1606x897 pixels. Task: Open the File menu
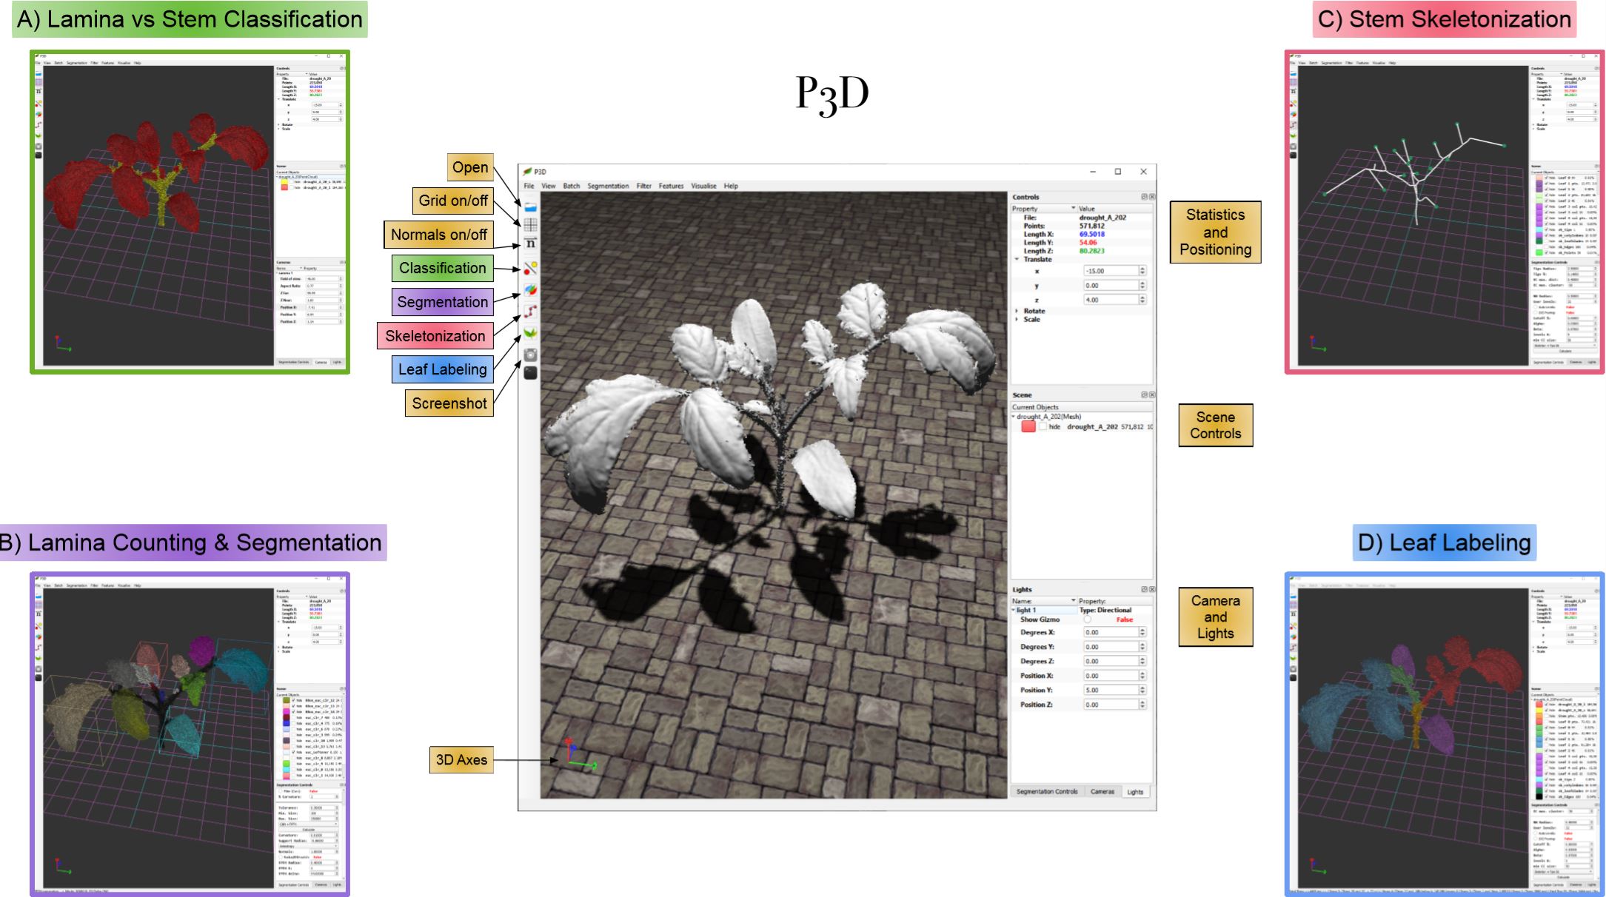click(529, 186)
